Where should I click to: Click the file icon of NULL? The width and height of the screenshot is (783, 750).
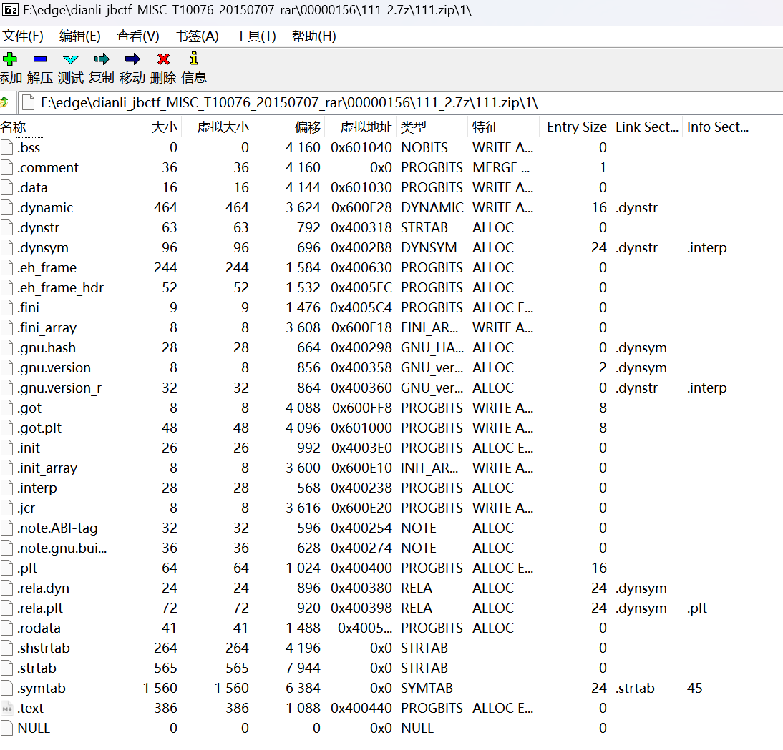pyautogui.click(x=7, y=728)
